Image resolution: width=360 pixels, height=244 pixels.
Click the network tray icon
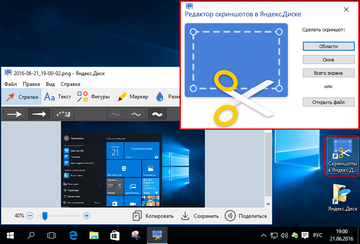pyautogui.click(x=274, y=235)
